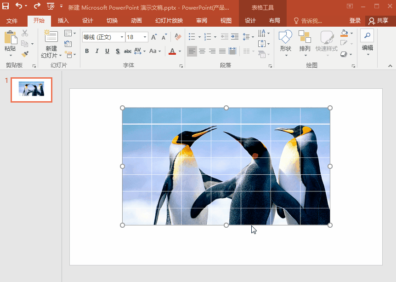Cut selection with the scissors icon

[25, 33]
